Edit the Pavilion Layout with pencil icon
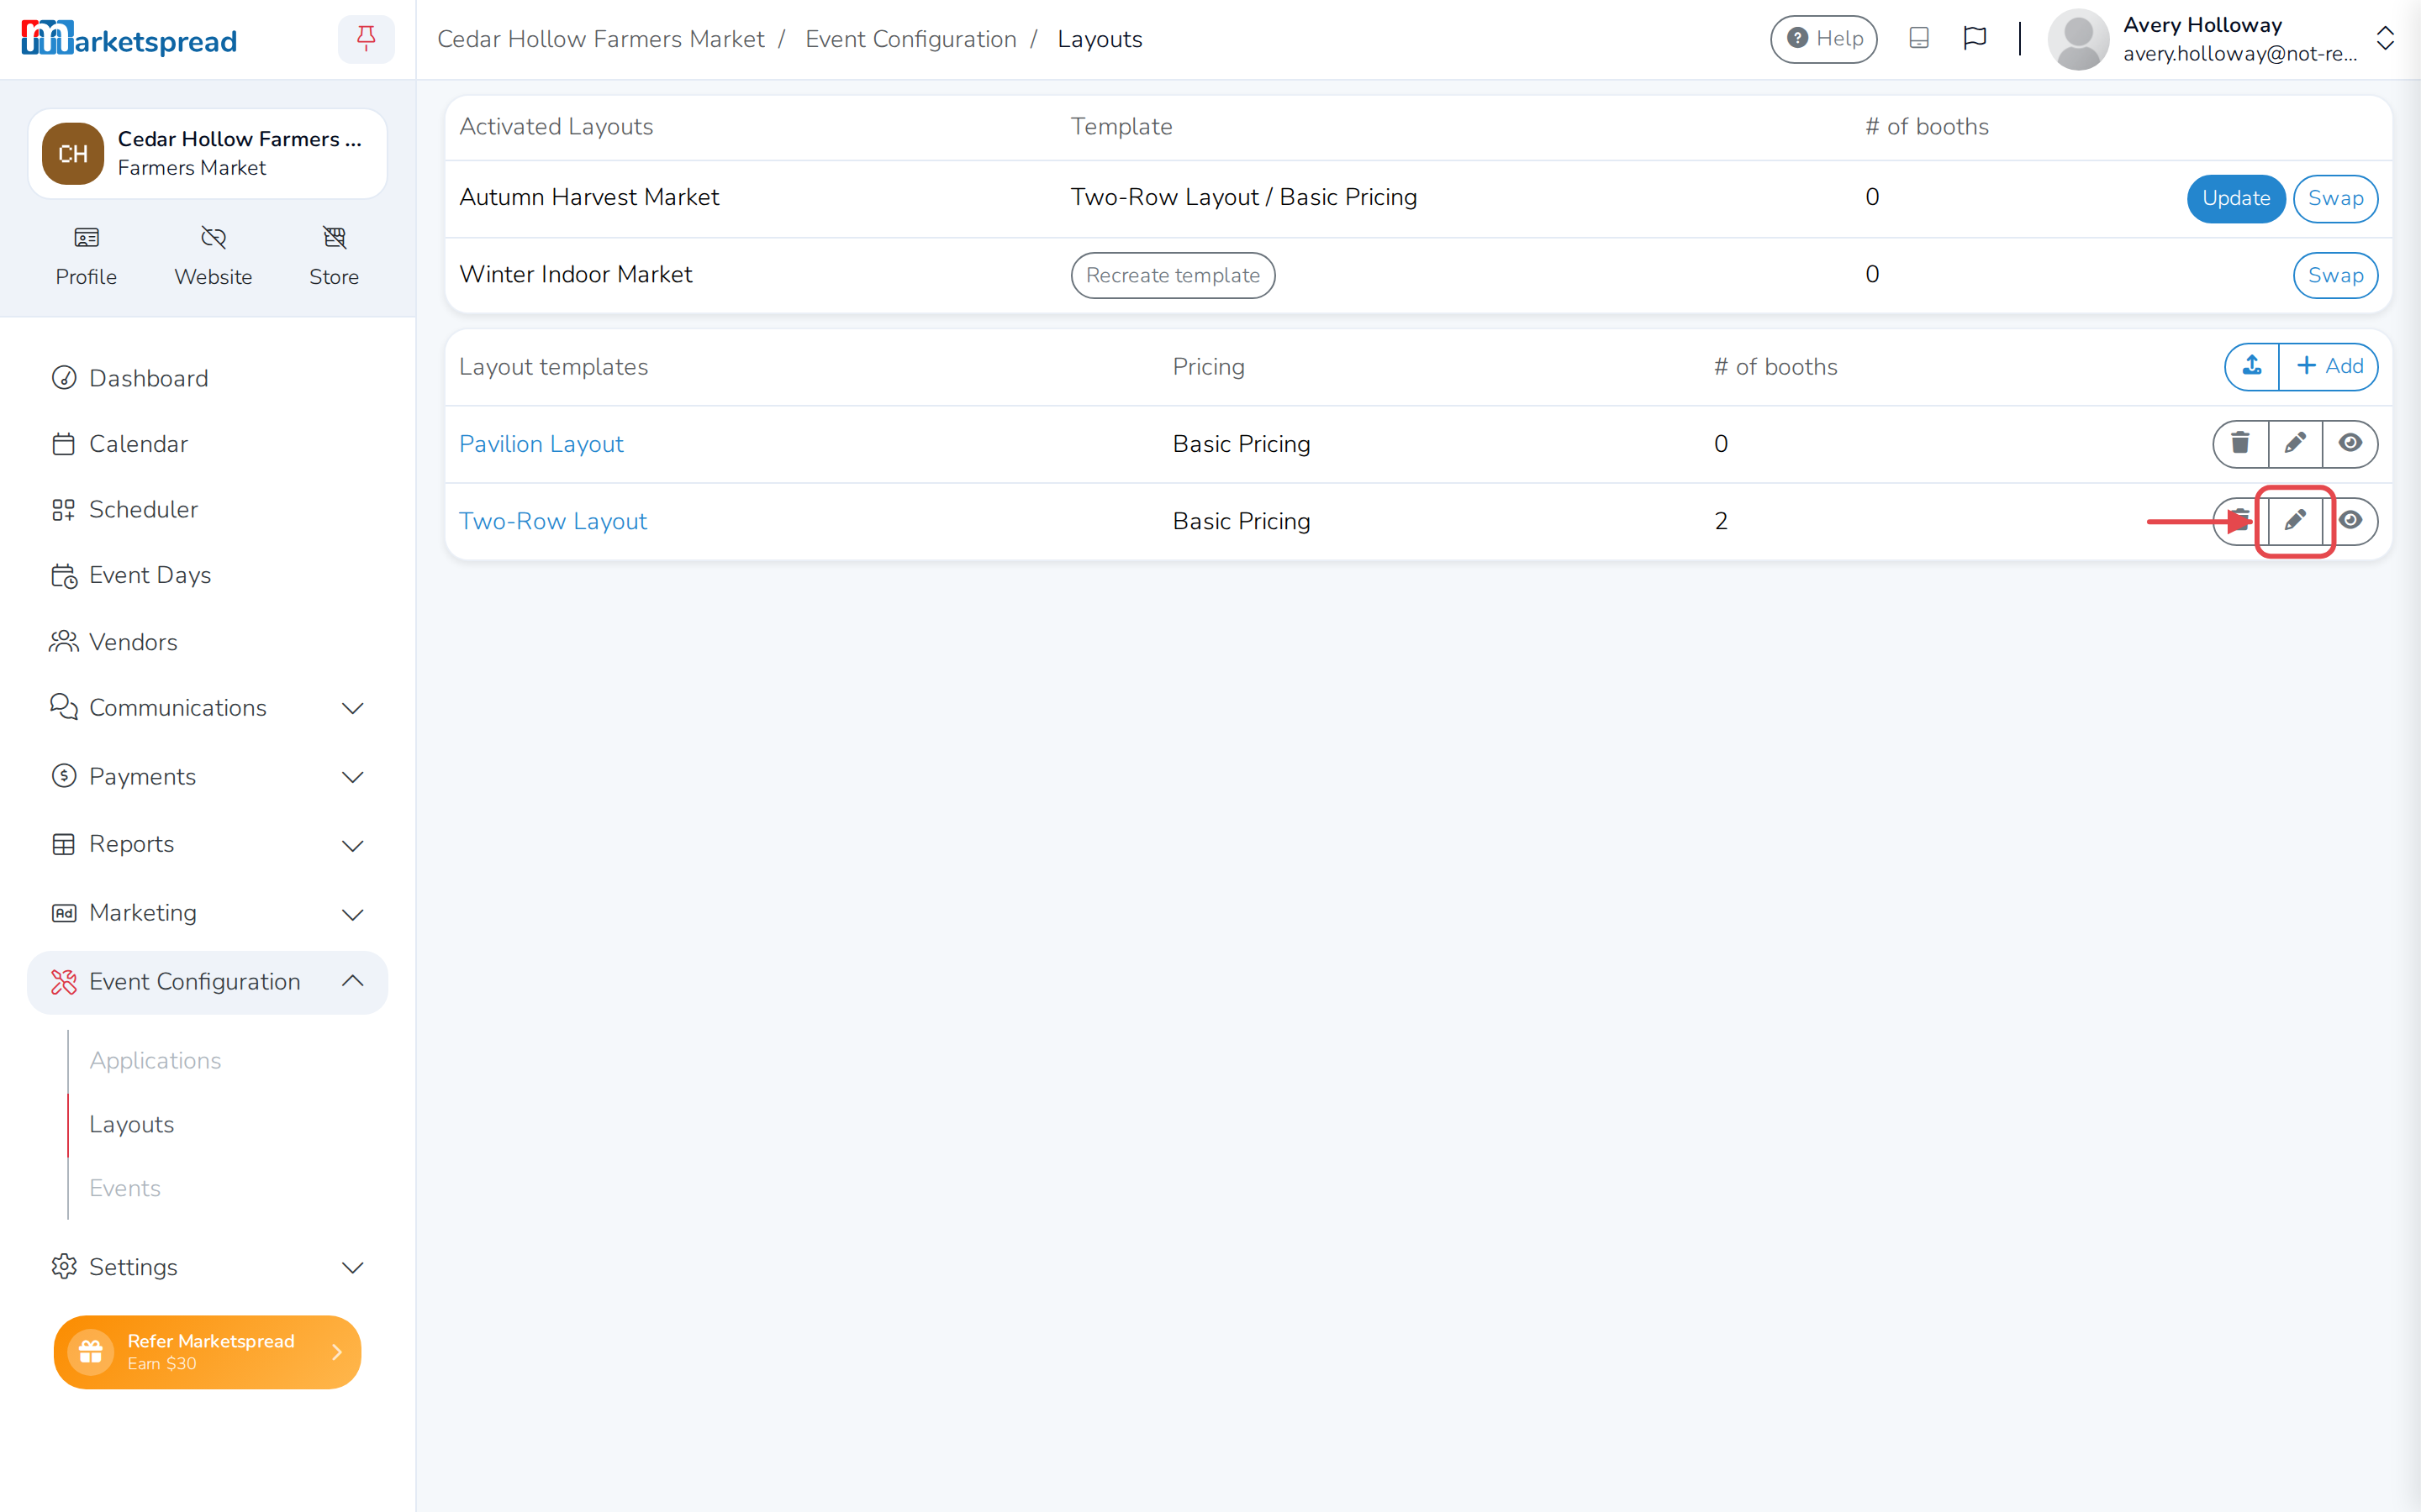2421x1512 pixels. (2295, 443)
